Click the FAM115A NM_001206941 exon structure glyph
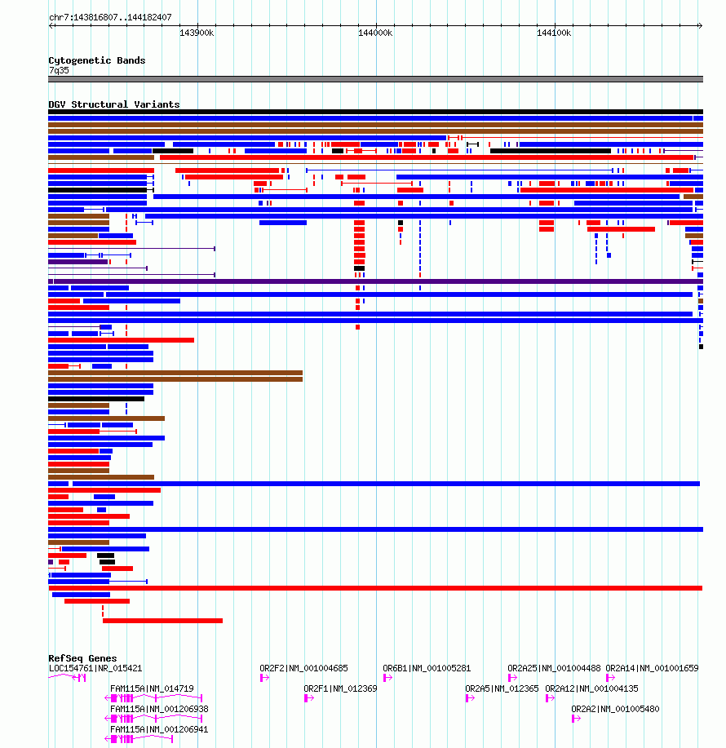The image size is (726, 748). point(139,739)
